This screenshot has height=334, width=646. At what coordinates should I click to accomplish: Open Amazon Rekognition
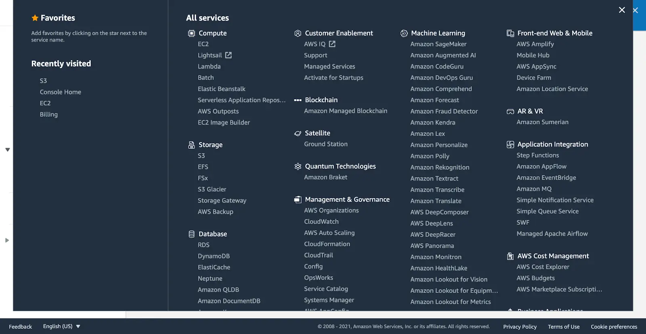440,167
